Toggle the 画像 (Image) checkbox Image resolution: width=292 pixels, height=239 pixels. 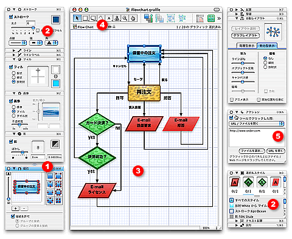[x=11, y=101]
